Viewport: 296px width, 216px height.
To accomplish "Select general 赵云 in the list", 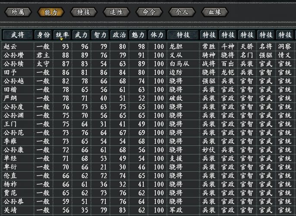I will pos(10,46).
